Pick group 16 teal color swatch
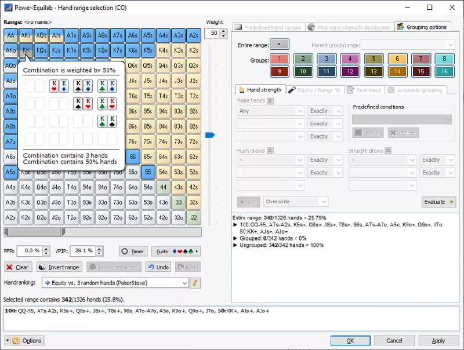The width and height of the screenshot is (464, 350). (444, 71)
